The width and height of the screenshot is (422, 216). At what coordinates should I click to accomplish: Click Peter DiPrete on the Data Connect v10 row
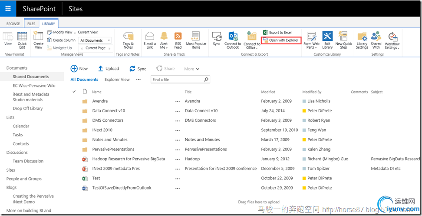[x=320, y=111]
